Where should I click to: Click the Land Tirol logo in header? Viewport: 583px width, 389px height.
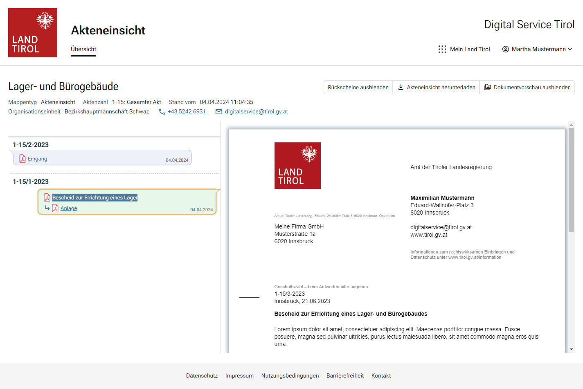tap(33, 33)
